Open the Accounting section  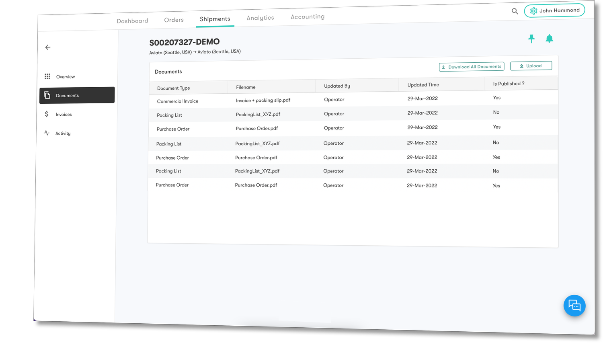pos(308,16)
